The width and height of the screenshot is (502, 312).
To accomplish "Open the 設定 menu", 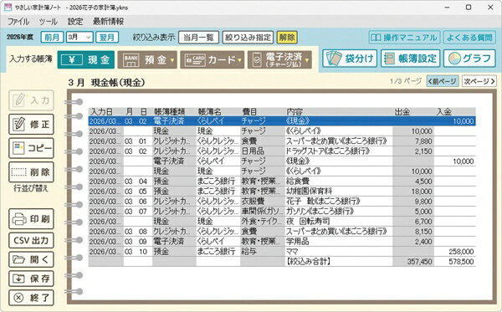I will pyautogui.click(x=75, y=22).
